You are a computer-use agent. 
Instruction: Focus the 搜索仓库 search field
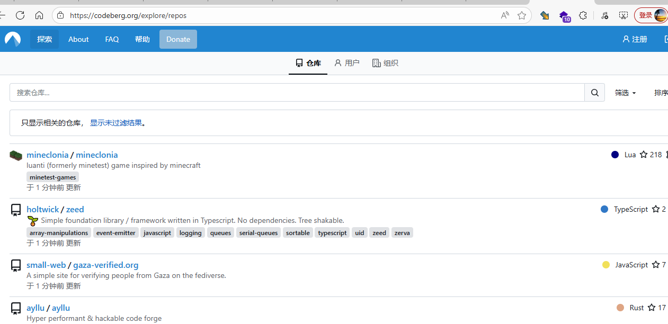(x=297, y=93)
